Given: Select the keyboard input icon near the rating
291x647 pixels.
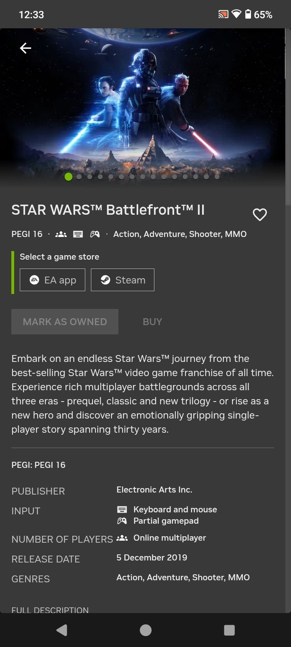Looking at the screenshot, I should (78, 234).
